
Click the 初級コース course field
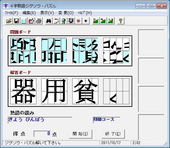point(106,120)
